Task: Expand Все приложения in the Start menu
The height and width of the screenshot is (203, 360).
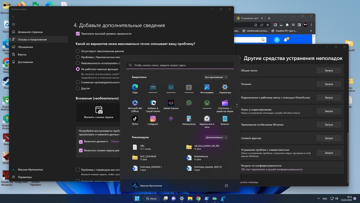Action: 216,77
